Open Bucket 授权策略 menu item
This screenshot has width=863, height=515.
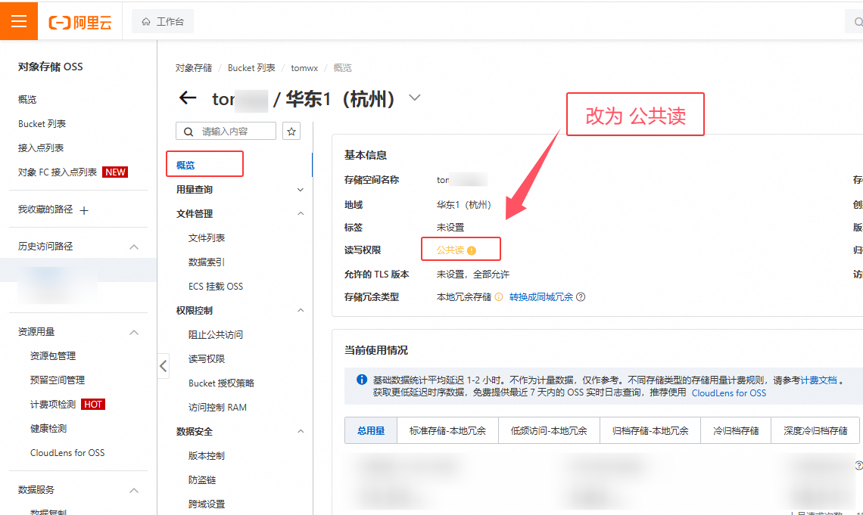click(221, 383)
